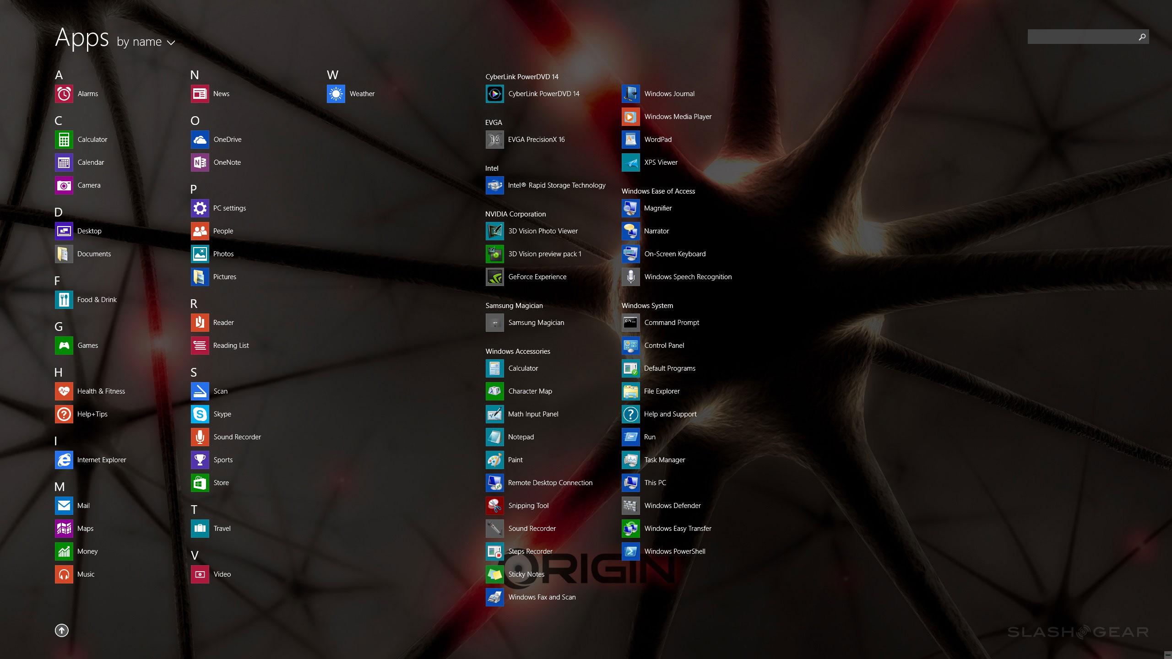Click the 'Windows Speech Recognition' label
1172x659 pixels.
tap(688, 277)
